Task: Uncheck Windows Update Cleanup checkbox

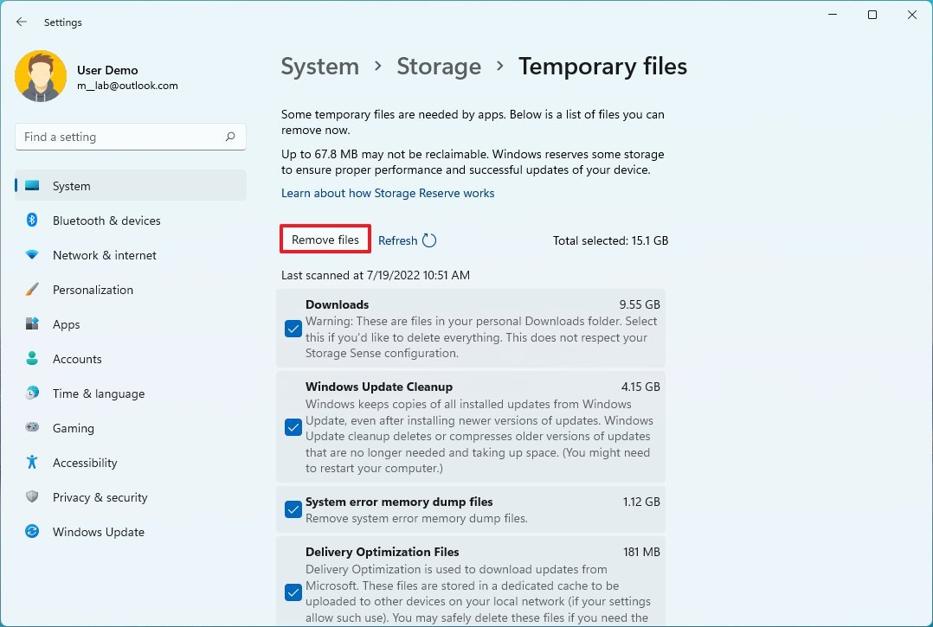Action: coord(293,427)
